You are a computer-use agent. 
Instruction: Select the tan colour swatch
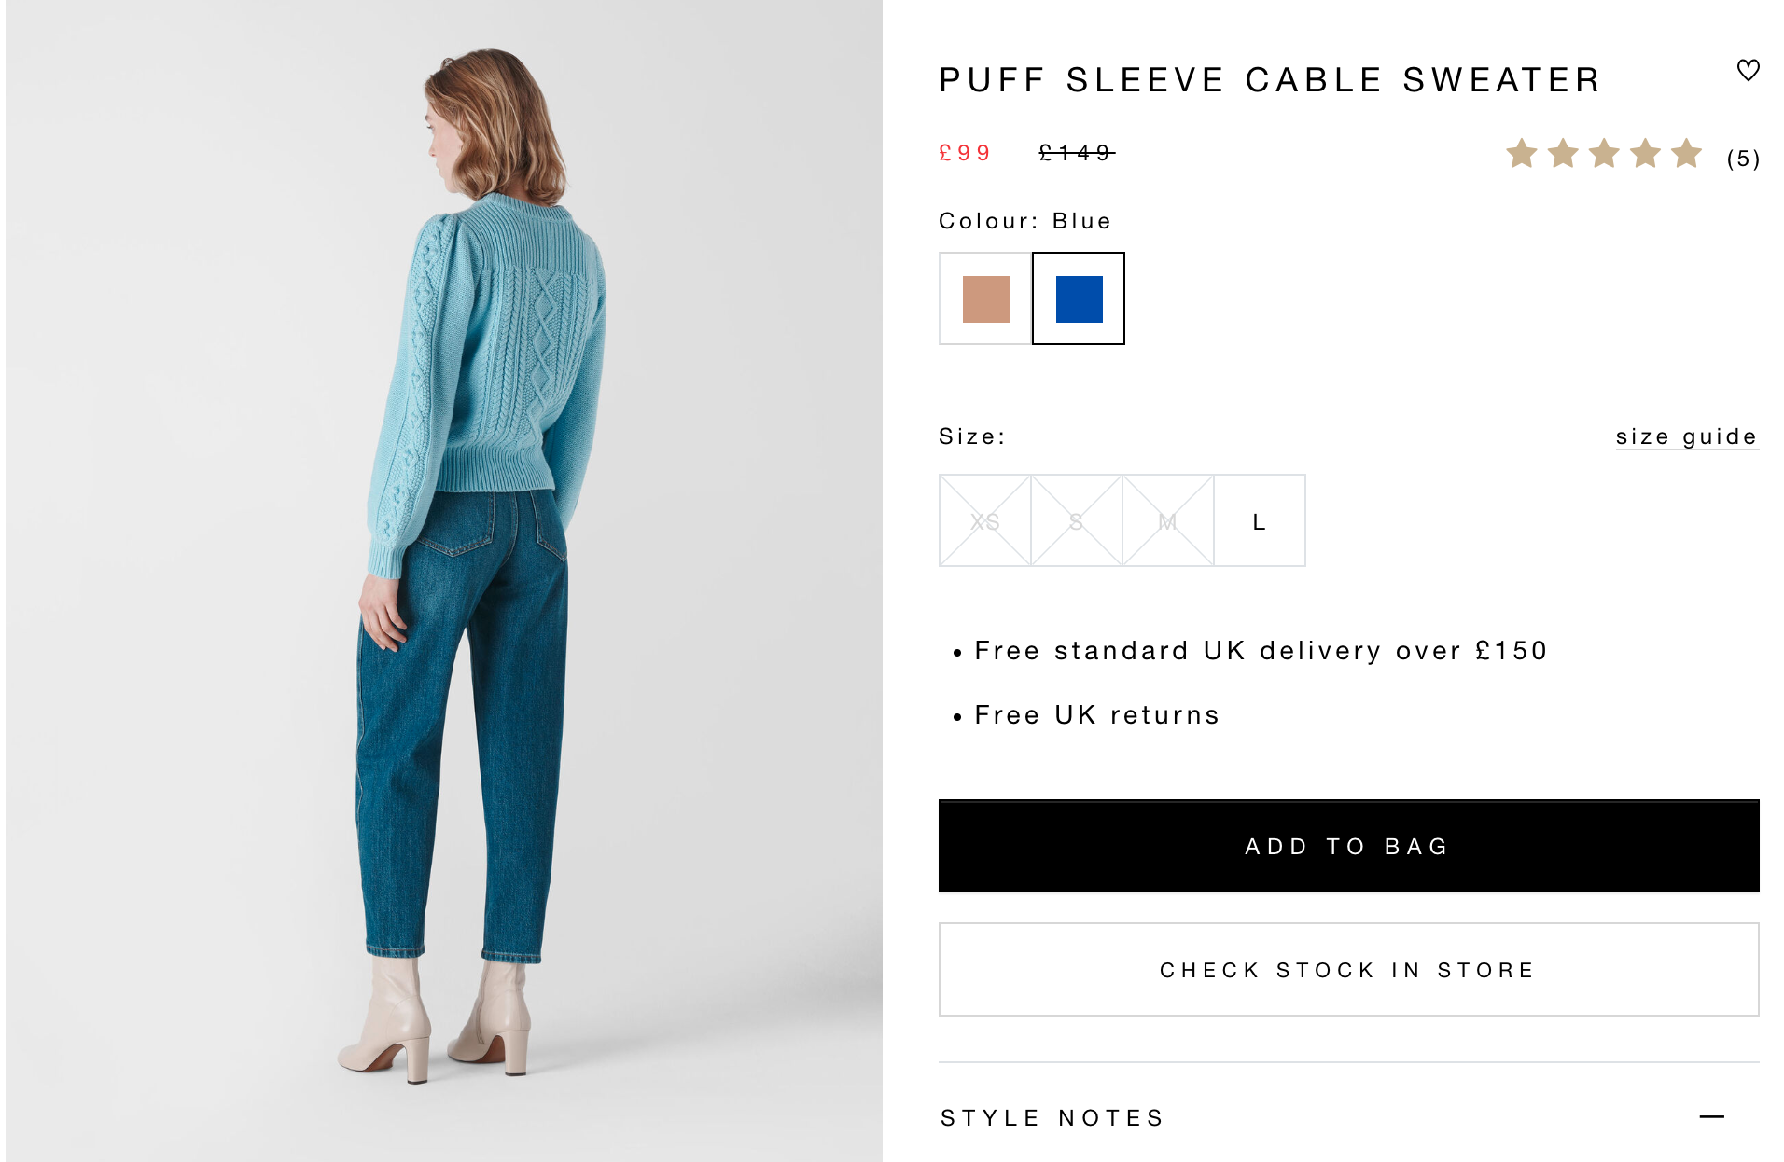coord(985,298)
